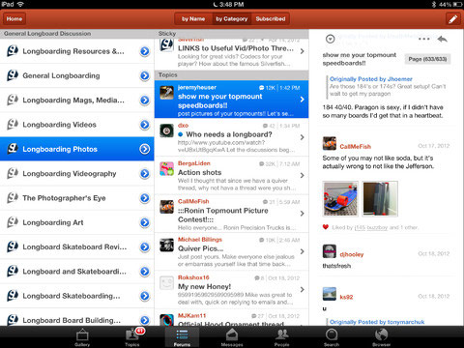Open Longboarding Videos disclosure arrow
Viewport: 464px width, 348px height.
coord(145,125)
